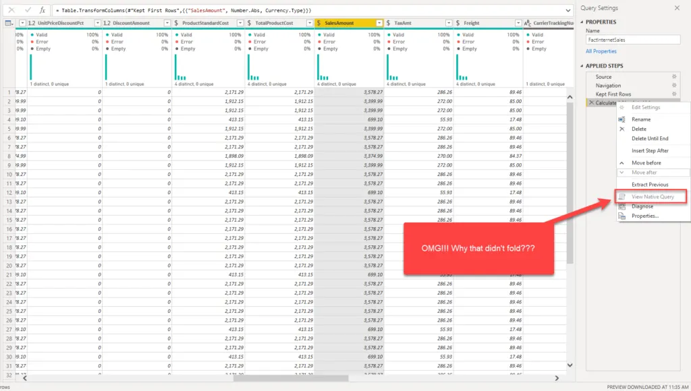Click the Properties icon in the context menu
691x391 pixels.
(x=621, y=216)
